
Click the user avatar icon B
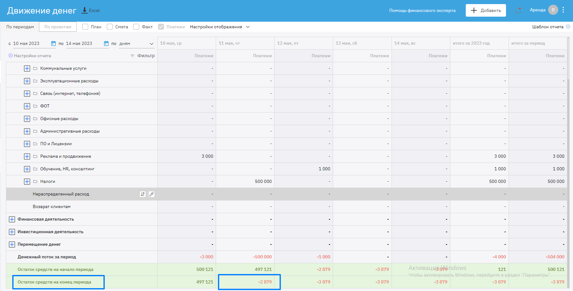[553, 10]
